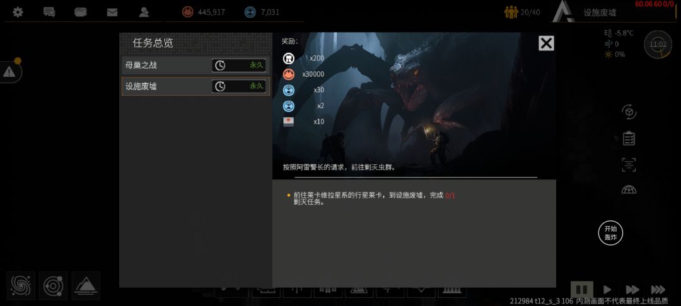Open the speech bubble comments icon
Screen dimensions: 681x306
80,12
